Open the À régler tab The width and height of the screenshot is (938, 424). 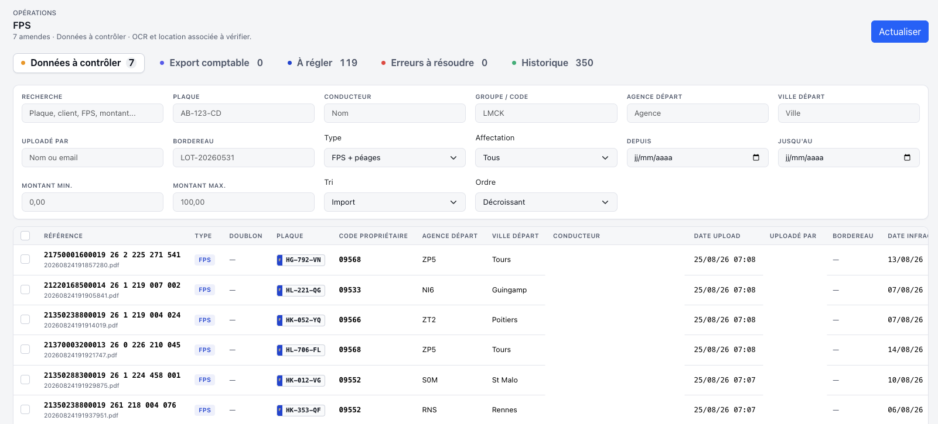tap(322, 63)
